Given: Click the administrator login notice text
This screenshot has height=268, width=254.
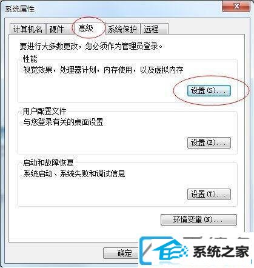Looking at the screenshot, I should 91,46.
